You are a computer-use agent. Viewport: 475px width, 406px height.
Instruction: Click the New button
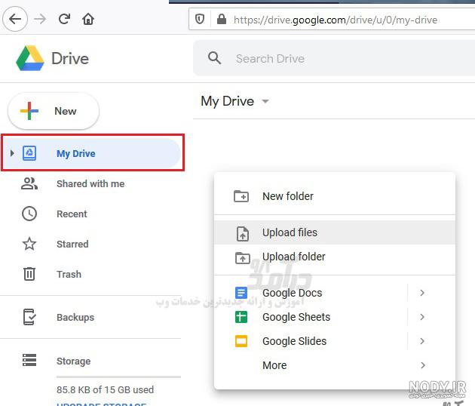[x=54, y=111]
